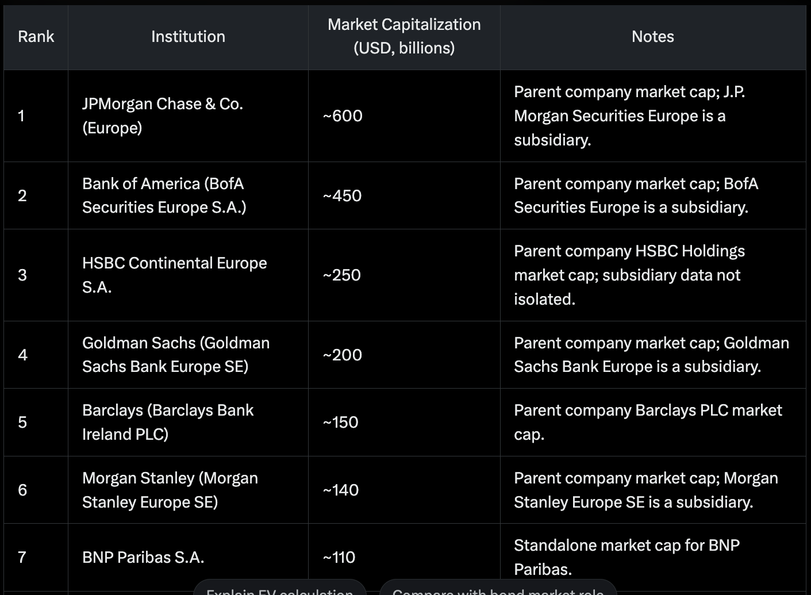
Task: Click the Notes column header
Action: [x=653, y=37]
